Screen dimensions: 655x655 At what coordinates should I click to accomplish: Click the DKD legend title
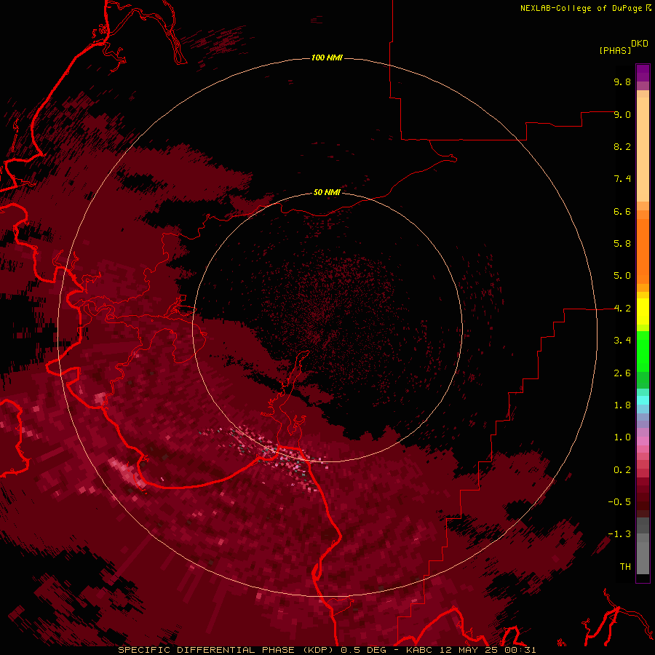640,44
